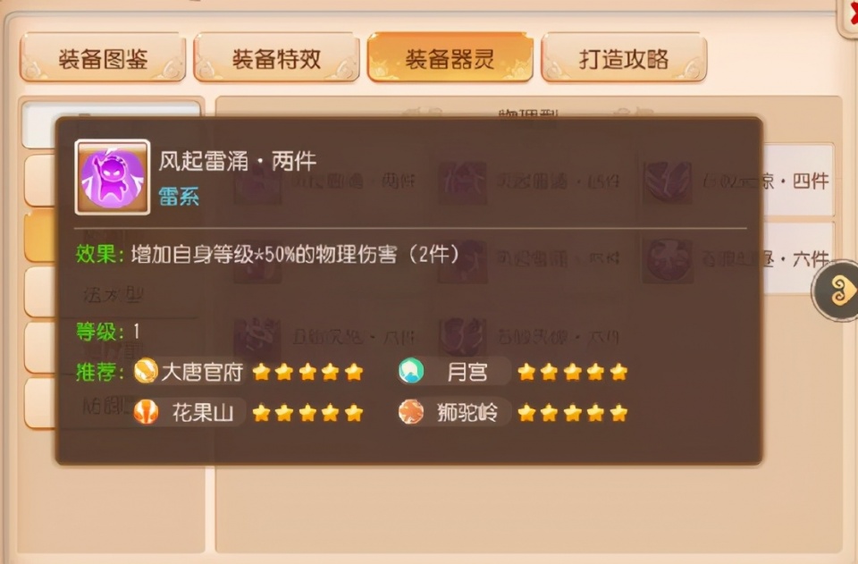Click the 月宫 faction icon
This screenshot has height=564, width=858.
[x=411, y=372]
